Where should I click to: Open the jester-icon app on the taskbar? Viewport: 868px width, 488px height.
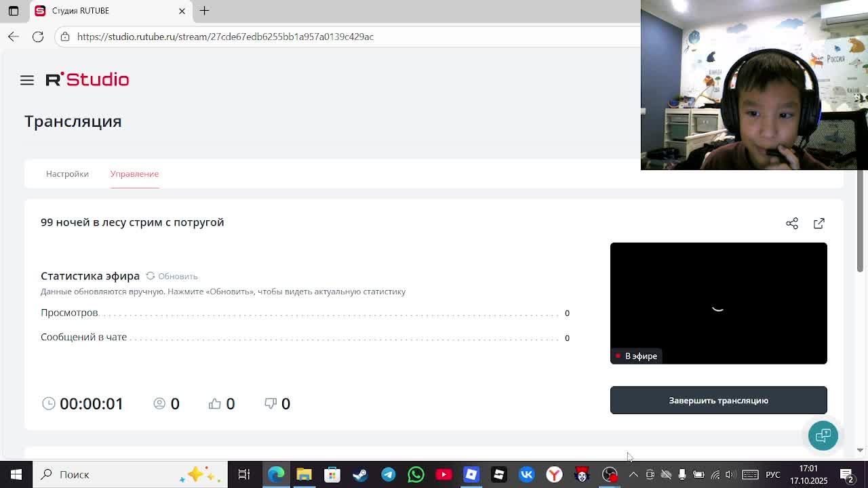pyautogui.click(x=583, y=474)
